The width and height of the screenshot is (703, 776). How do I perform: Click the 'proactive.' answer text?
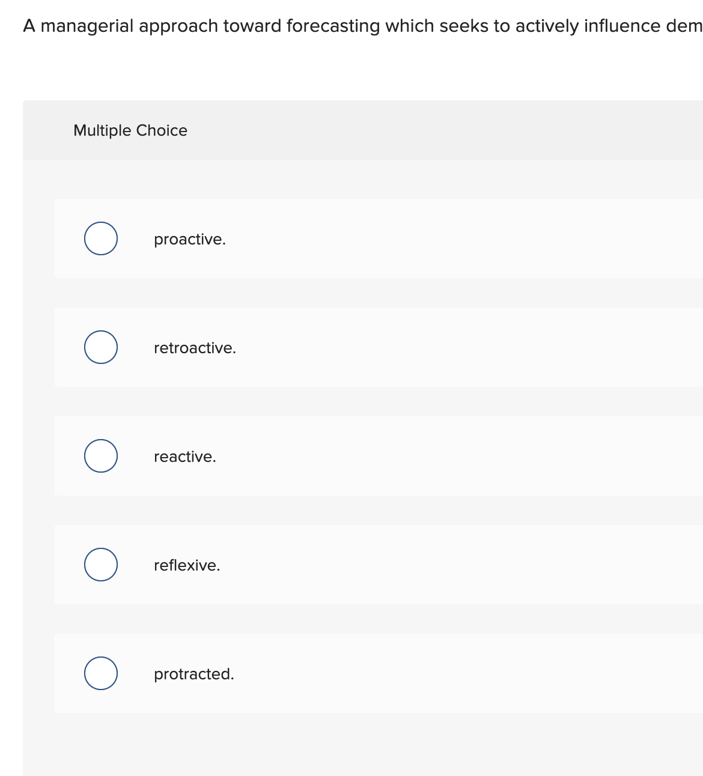coord(190,239)
